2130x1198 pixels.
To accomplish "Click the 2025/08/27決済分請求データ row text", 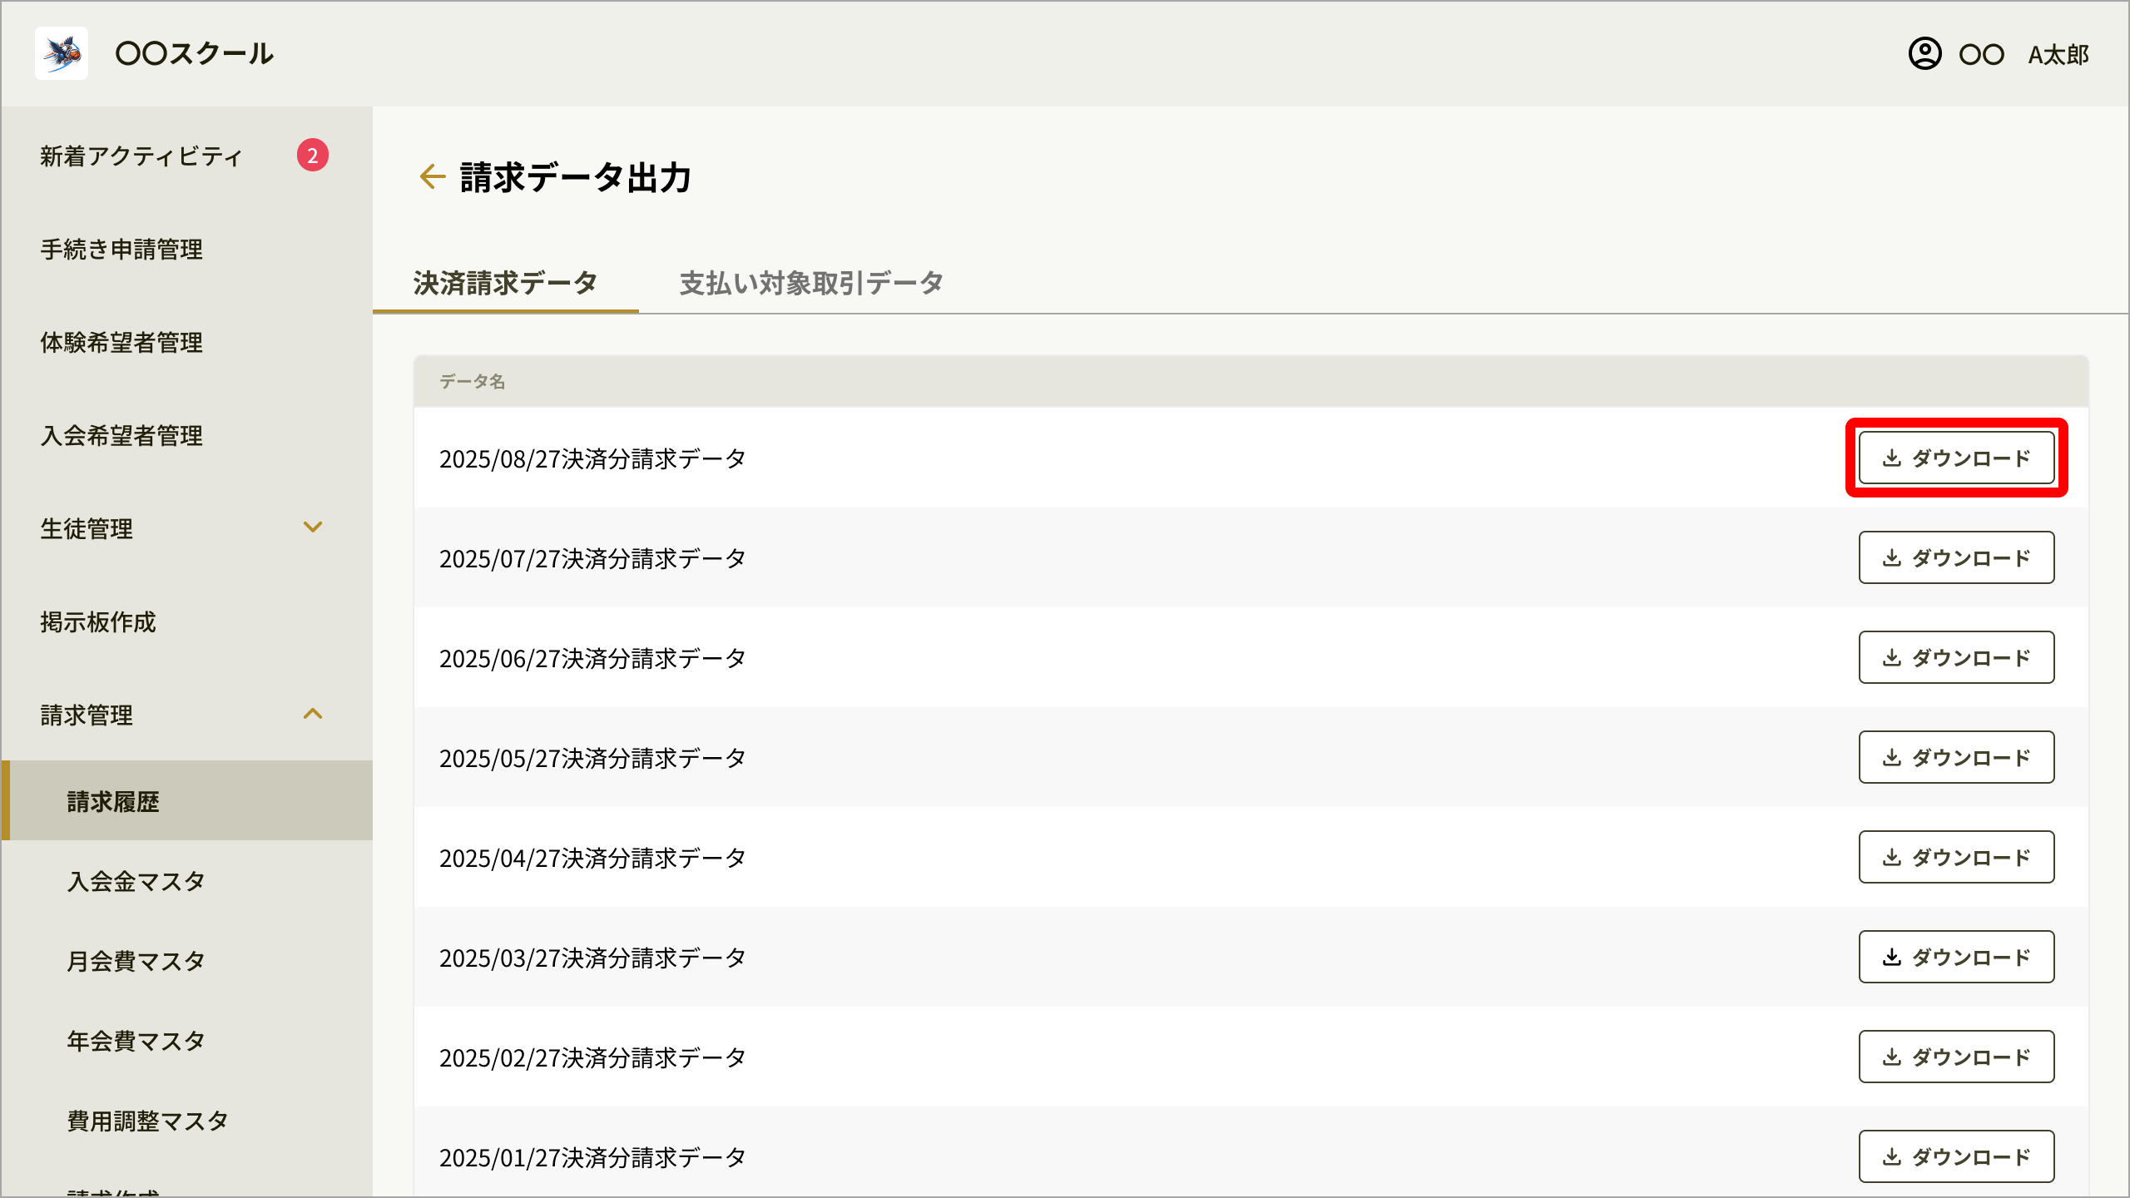I will (592, 458).
